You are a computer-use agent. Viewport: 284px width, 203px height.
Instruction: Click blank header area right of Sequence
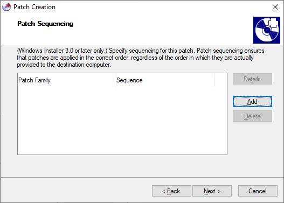(220, 80)
